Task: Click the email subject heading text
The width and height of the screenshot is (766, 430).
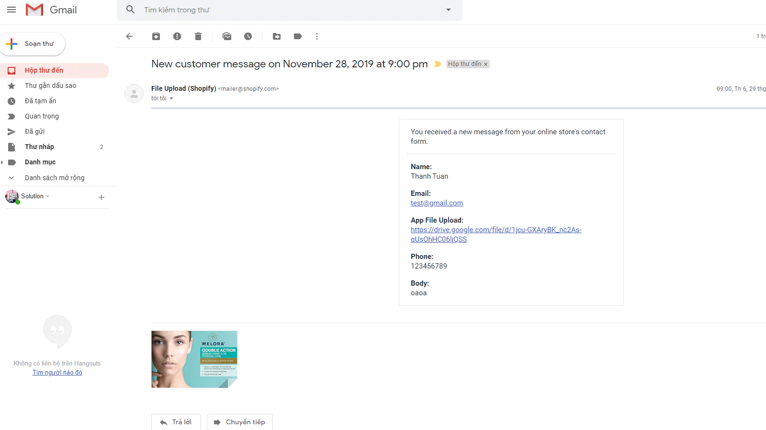Action: tap(290, 64)
